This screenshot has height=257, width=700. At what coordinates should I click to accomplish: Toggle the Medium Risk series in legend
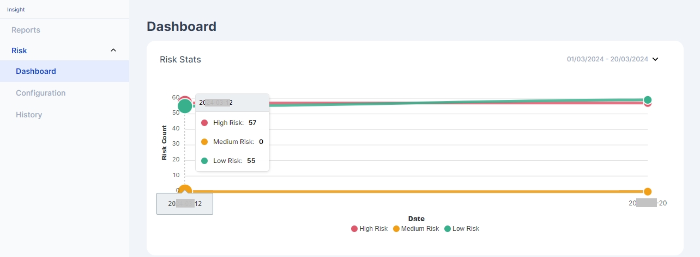[415, 229]
